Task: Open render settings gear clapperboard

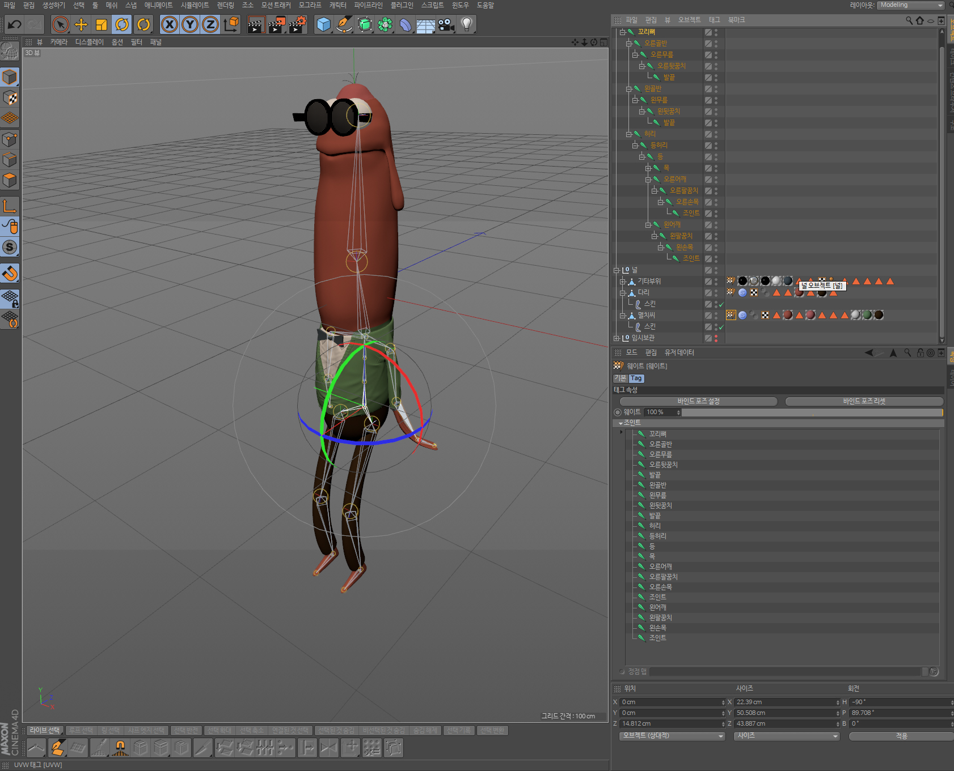Action: tap(297, 24)
